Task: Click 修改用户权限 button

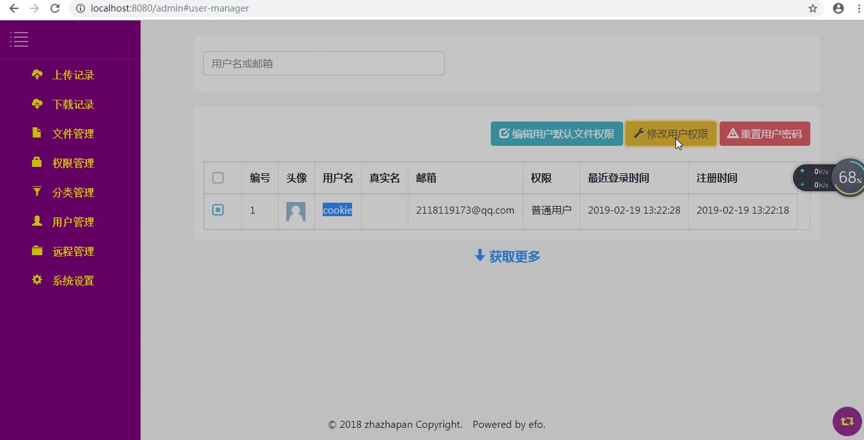Action: 671,134
